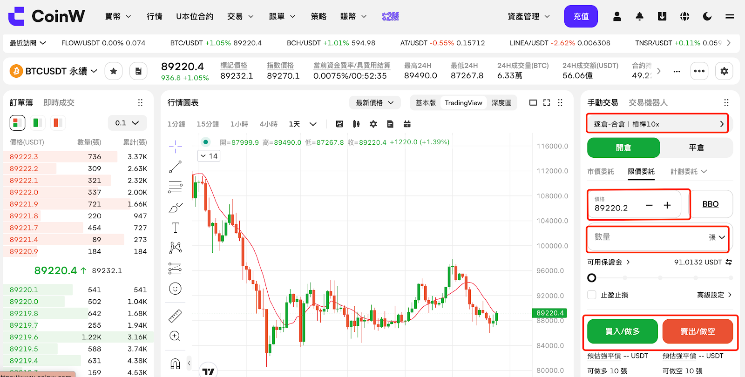Click the 數量 quantity input field
The image size is (745, 377).
[647, 237]
